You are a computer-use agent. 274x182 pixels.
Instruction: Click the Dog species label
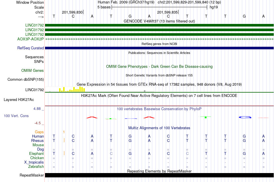click(x=40, y=149)
